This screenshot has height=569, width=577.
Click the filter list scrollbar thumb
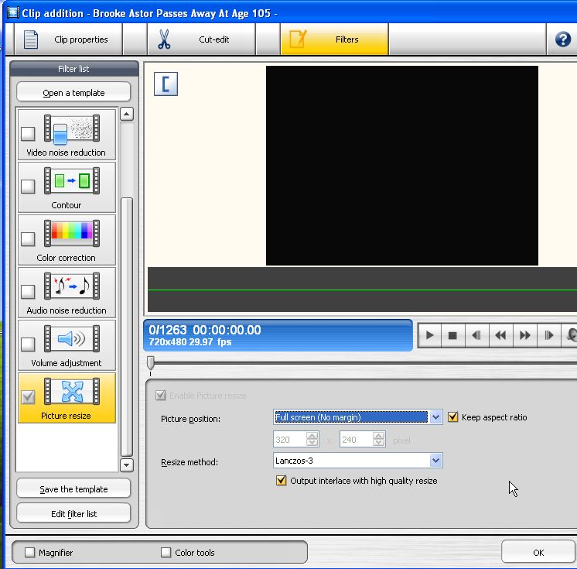click(x=127, y=327)
